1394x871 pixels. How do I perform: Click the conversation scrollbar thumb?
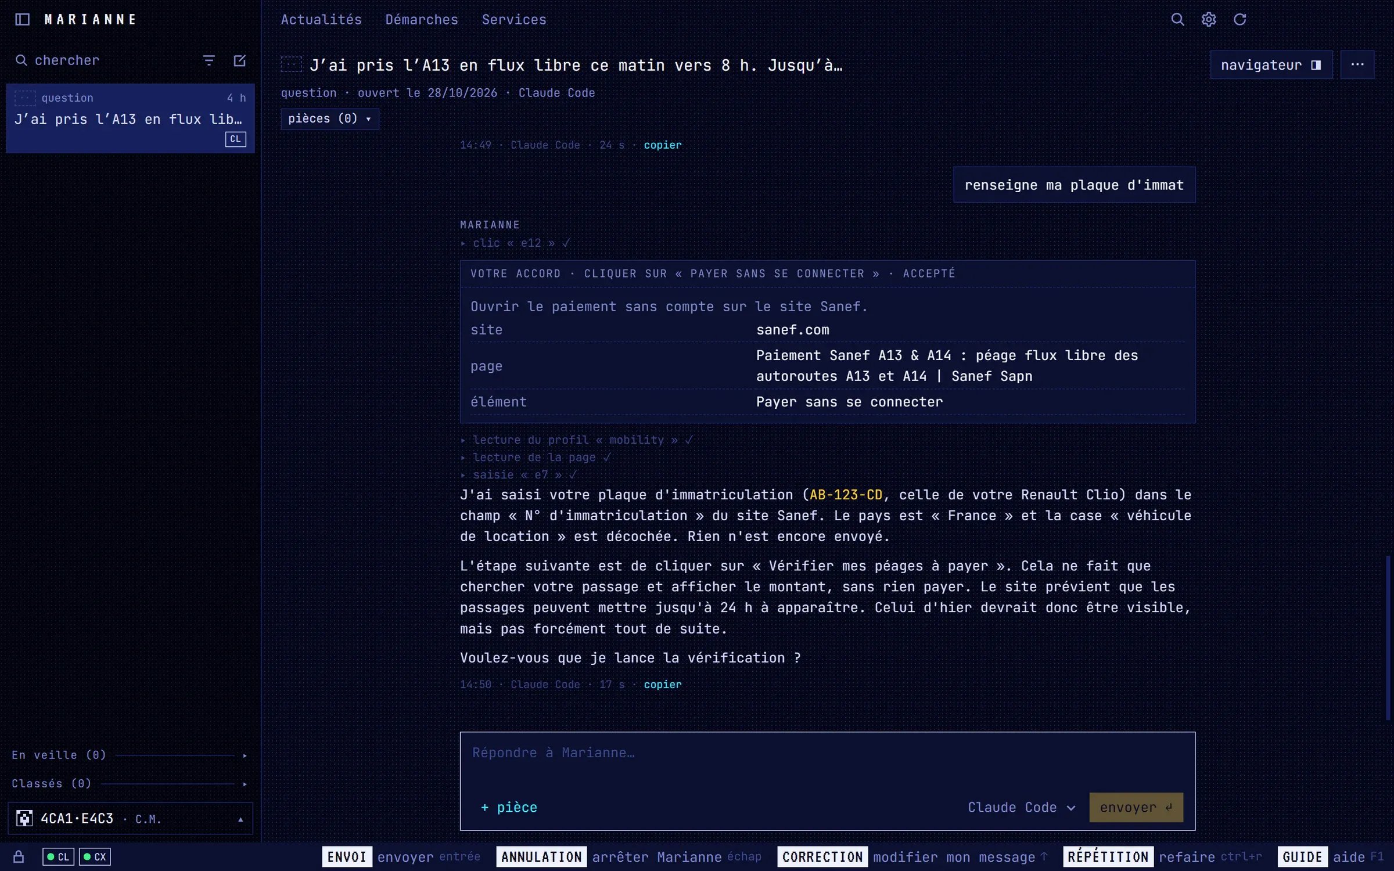click(1388, 638)
